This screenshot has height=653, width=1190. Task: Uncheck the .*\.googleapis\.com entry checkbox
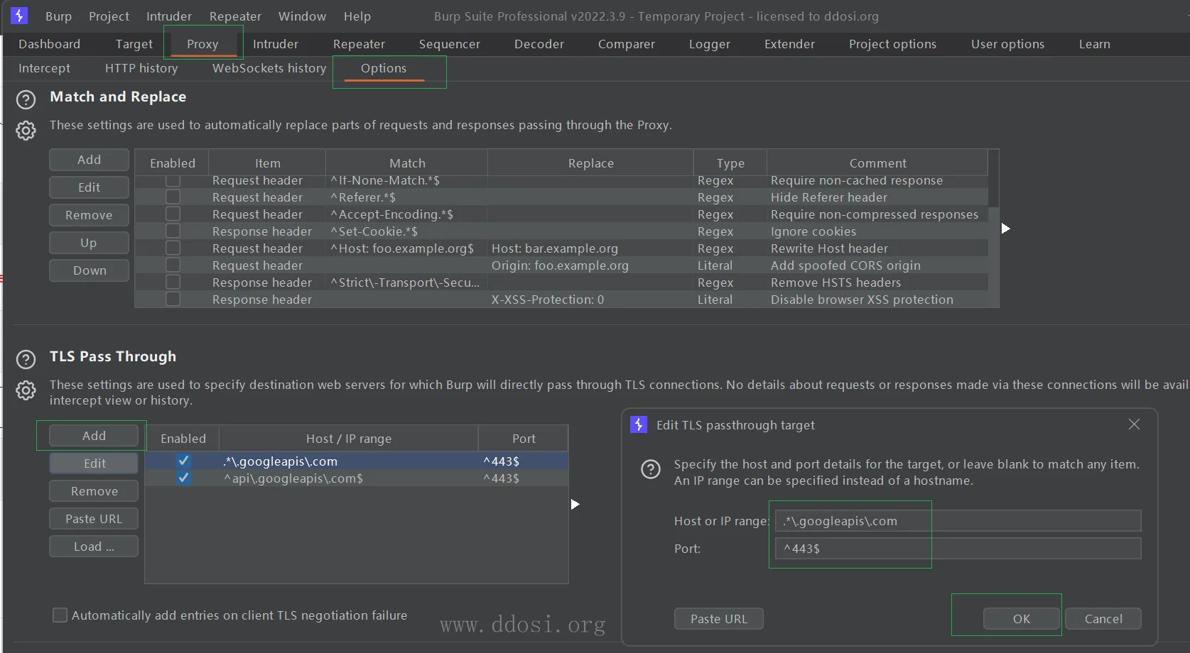point(183,461)
